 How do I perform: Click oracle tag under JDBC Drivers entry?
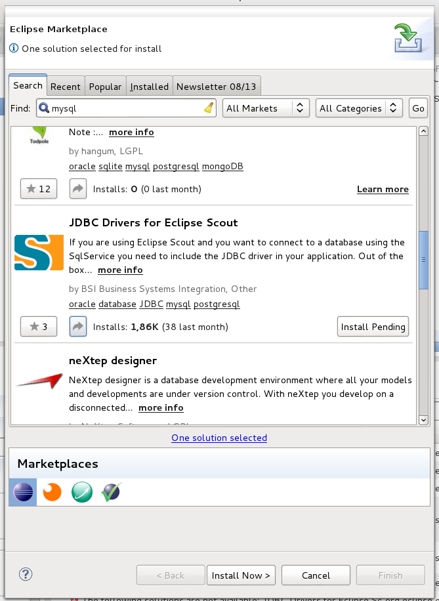[x=83, y=304]
